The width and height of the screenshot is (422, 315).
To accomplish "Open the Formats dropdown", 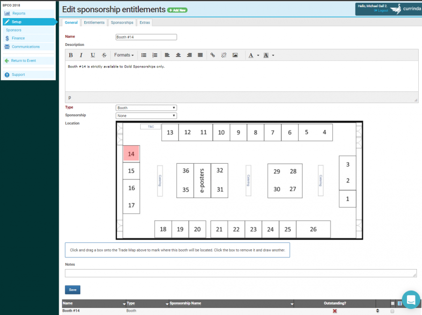I will pos(124,55).
